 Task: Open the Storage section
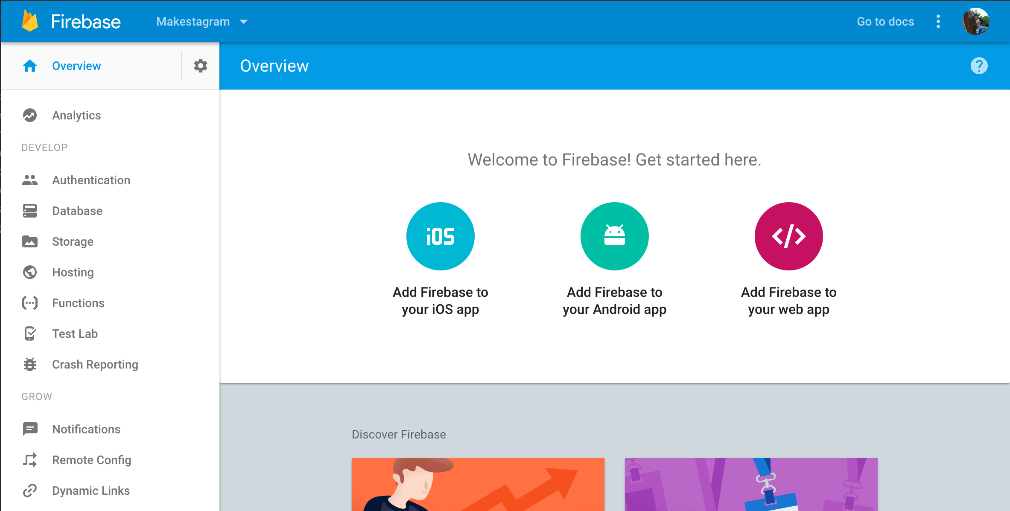(x=73, y=241)
